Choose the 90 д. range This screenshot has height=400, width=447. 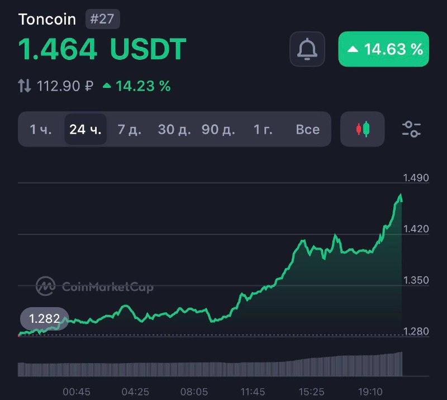[x=218, y=129]
